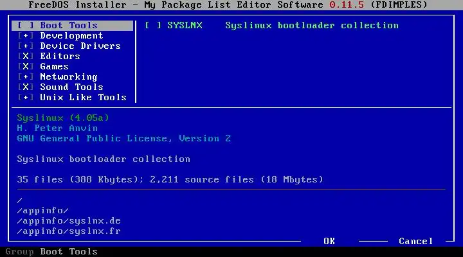Select the Games group label

click(x=54, y=67)
